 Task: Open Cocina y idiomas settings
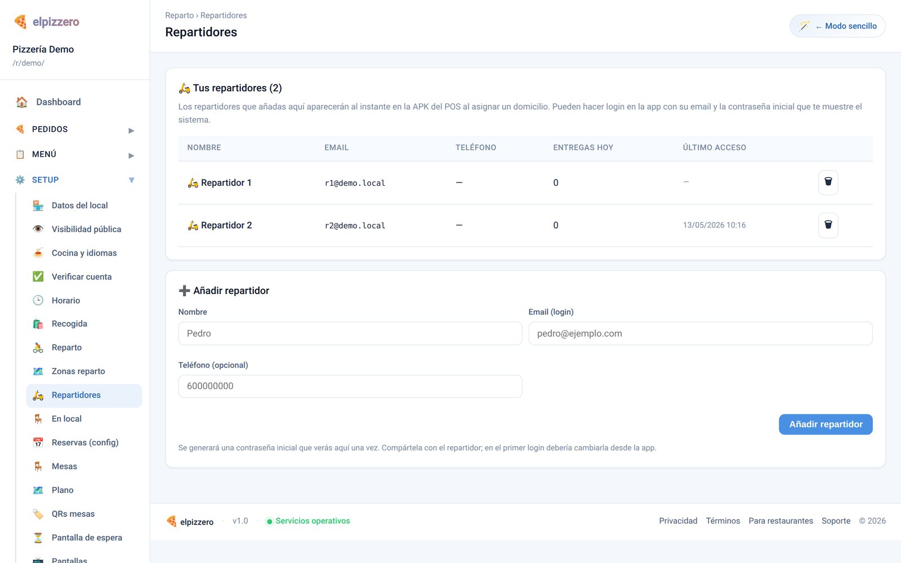(x=84, y=253)
